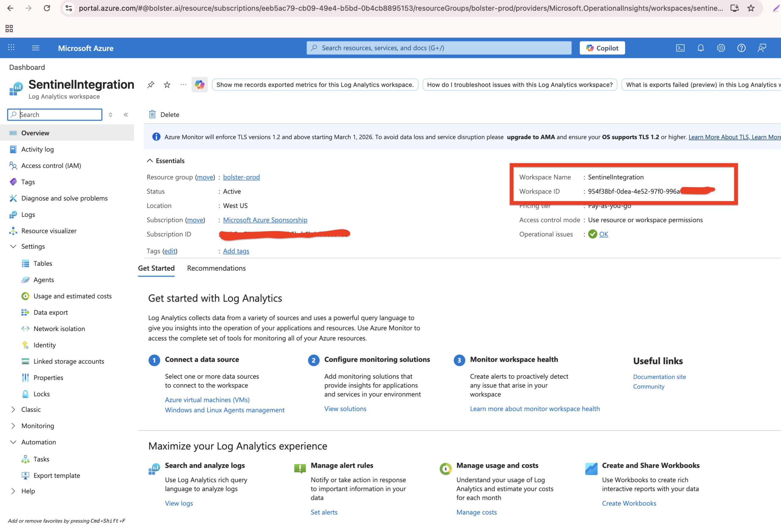Open the bolster-prod resource group link
Image resolution: width=781 pixels, height=526 pixels.
point(241,177)
